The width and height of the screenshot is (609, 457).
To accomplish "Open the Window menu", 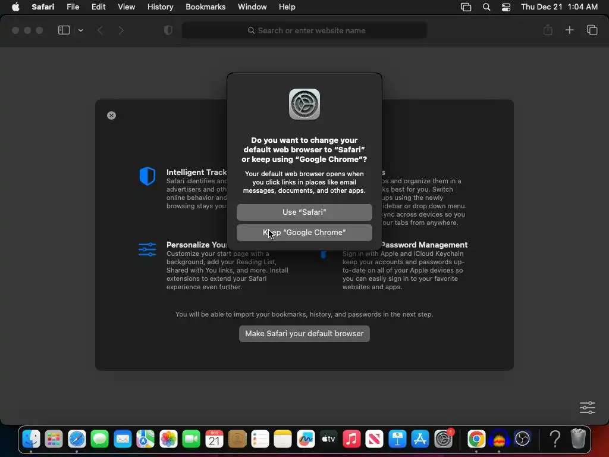I will point(252,7).
